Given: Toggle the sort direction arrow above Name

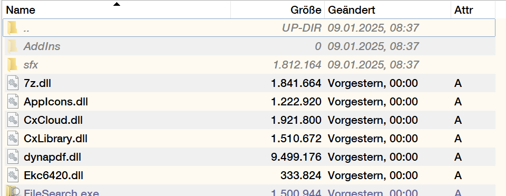Looking at the screenshot, I should [116, 4].
